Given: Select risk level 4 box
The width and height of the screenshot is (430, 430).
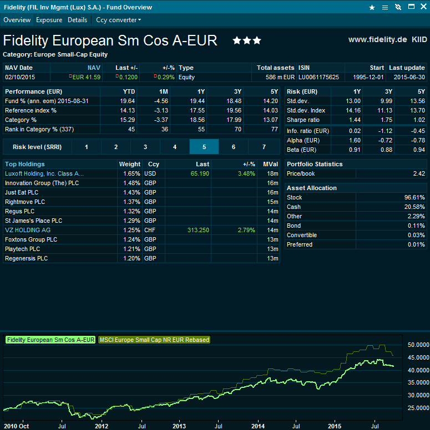Looking at the screenshot, I should point(175,147).
